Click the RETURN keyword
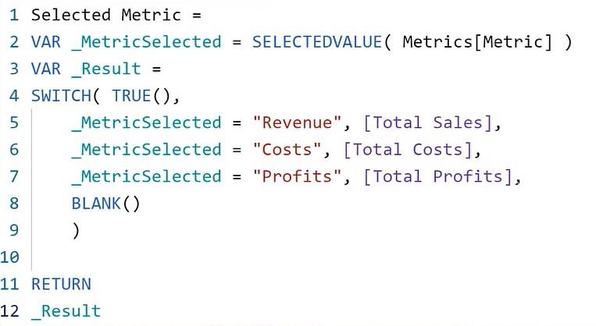This screenshot has width=596, height=326. tap(61, 284)
